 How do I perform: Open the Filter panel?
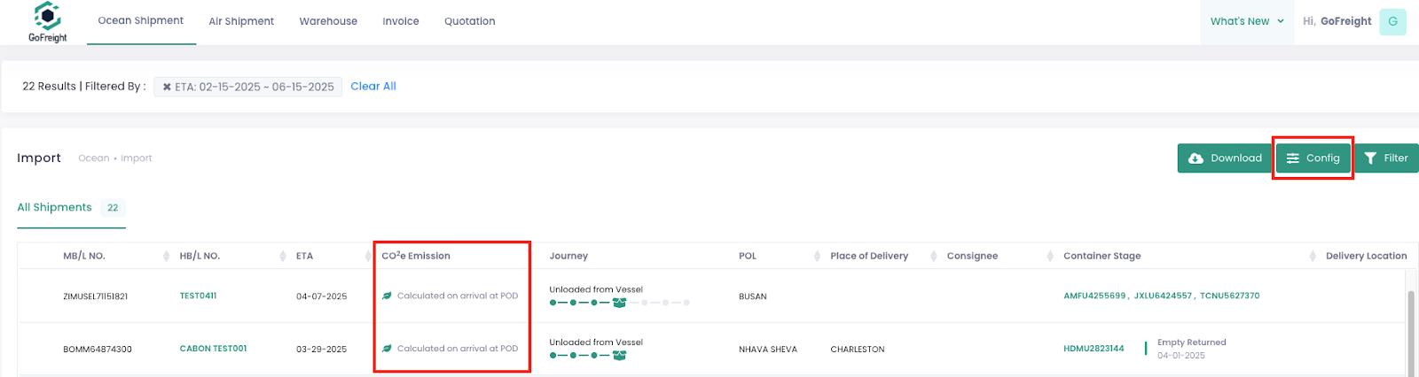tap(1385, 158)
